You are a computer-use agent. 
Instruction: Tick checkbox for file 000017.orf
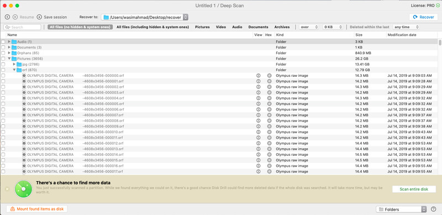coord(3,171)
